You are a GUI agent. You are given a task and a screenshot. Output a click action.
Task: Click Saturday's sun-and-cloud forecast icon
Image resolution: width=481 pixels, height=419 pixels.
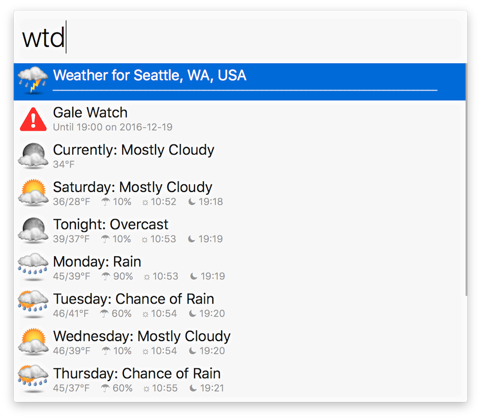[33, 193]
